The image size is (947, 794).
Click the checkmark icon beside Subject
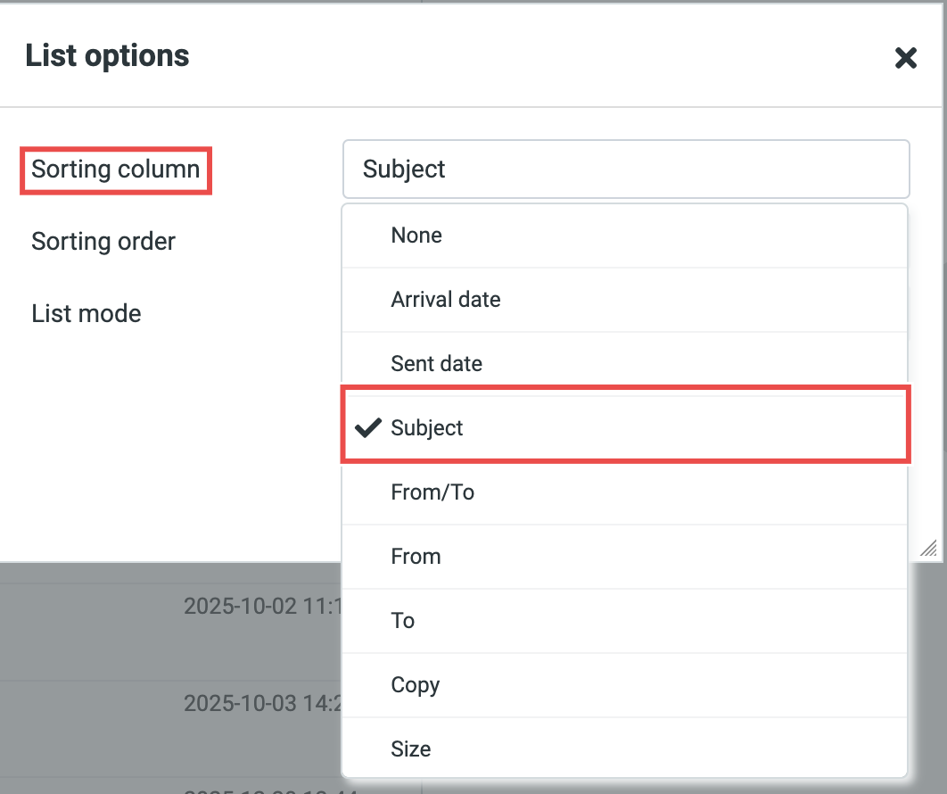[x=367, y=428]
